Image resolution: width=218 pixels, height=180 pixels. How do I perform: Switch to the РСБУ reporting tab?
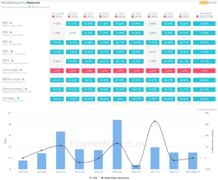pos(213,3)
